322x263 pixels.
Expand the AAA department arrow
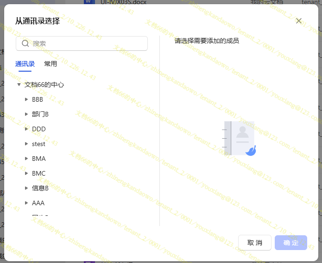[x=26, y=203]
